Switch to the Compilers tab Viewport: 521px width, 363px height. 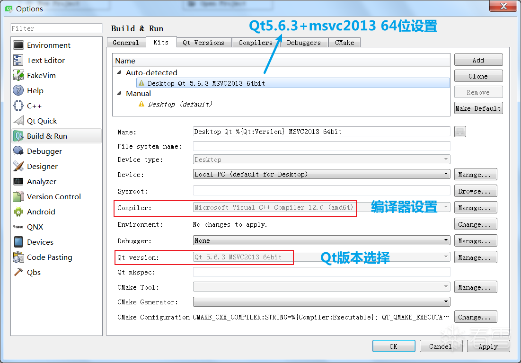click(256, 43)
